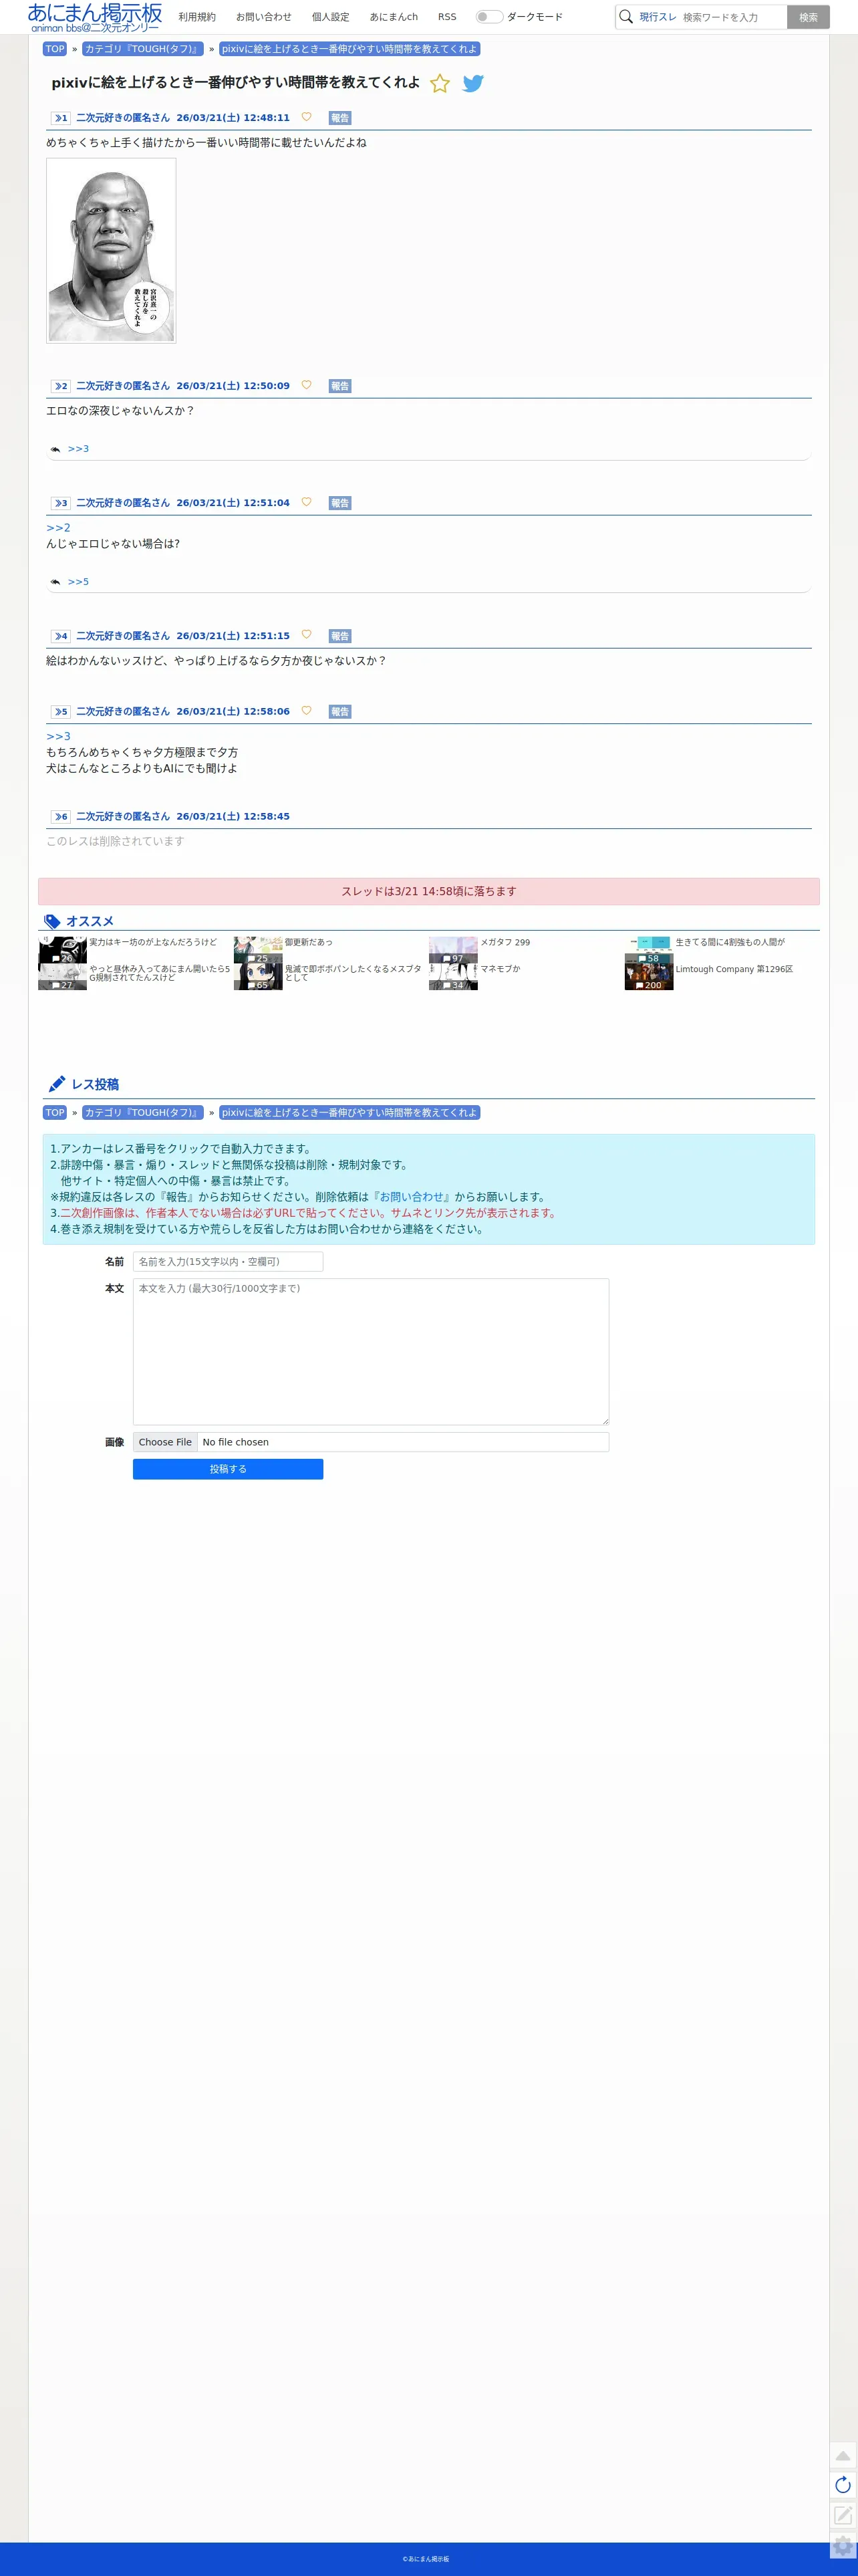858x2576 pixels.
Task: Report post 1 with 報告 button
Action: [340, 118]
